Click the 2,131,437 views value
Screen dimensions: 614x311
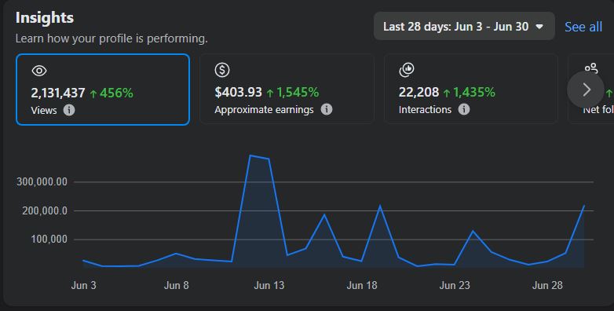[x=58, y=93]
